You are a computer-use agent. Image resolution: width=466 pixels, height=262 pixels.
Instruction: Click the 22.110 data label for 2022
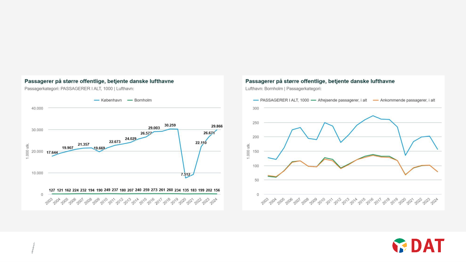201,142
